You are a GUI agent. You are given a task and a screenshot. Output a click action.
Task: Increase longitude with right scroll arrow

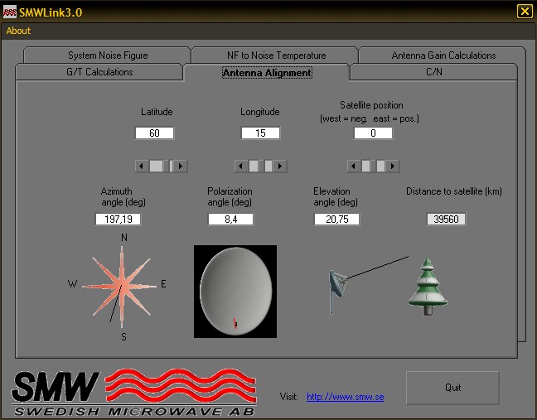coord(280,166)
